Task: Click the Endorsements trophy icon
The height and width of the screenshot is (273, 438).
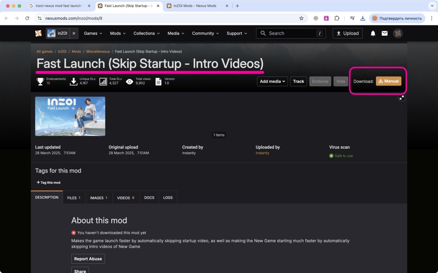Action: (40, 82)
